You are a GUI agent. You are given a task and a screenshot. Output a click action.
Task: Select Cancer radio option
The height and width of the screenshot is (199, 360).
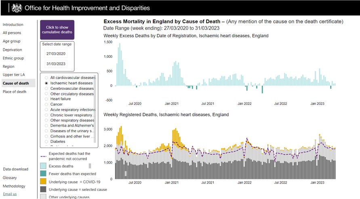pyautogui.click(x=46, y=104)
